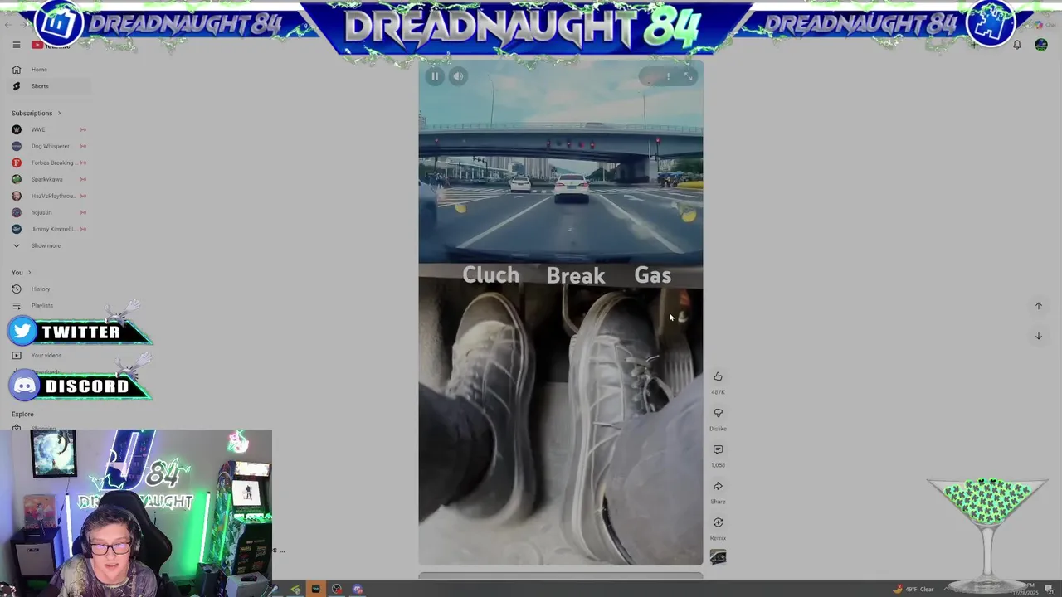This screenshot has width=1062, height=597.
Task: Open the weather widget showing 49°F Clear
Action: point(913,589)
